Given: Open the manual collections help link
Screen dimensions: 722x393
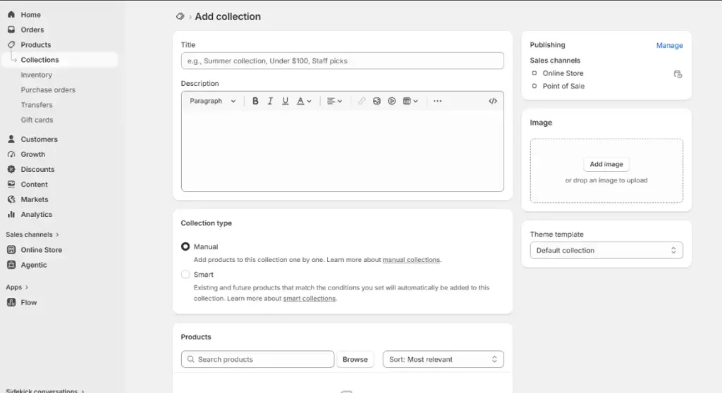Looking at the screenshot, I should coord(411,260).
